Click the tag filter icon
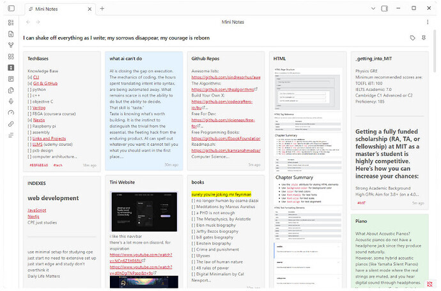This screenshot has height=291, width=441. coord(412,38)
